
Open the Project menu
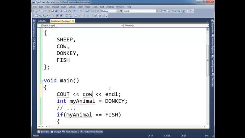point(56,7)
